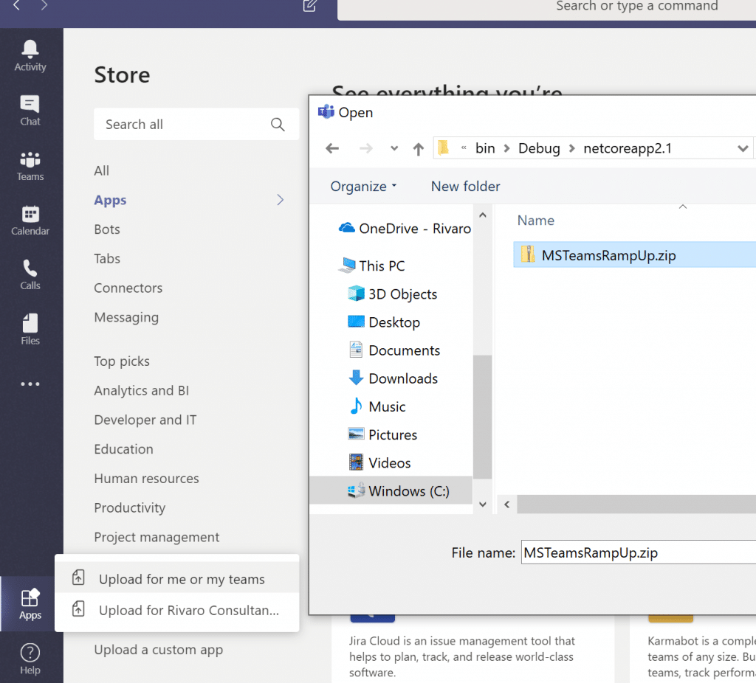
Task: Go forward in the Open dialog
Action: point(366,148)
